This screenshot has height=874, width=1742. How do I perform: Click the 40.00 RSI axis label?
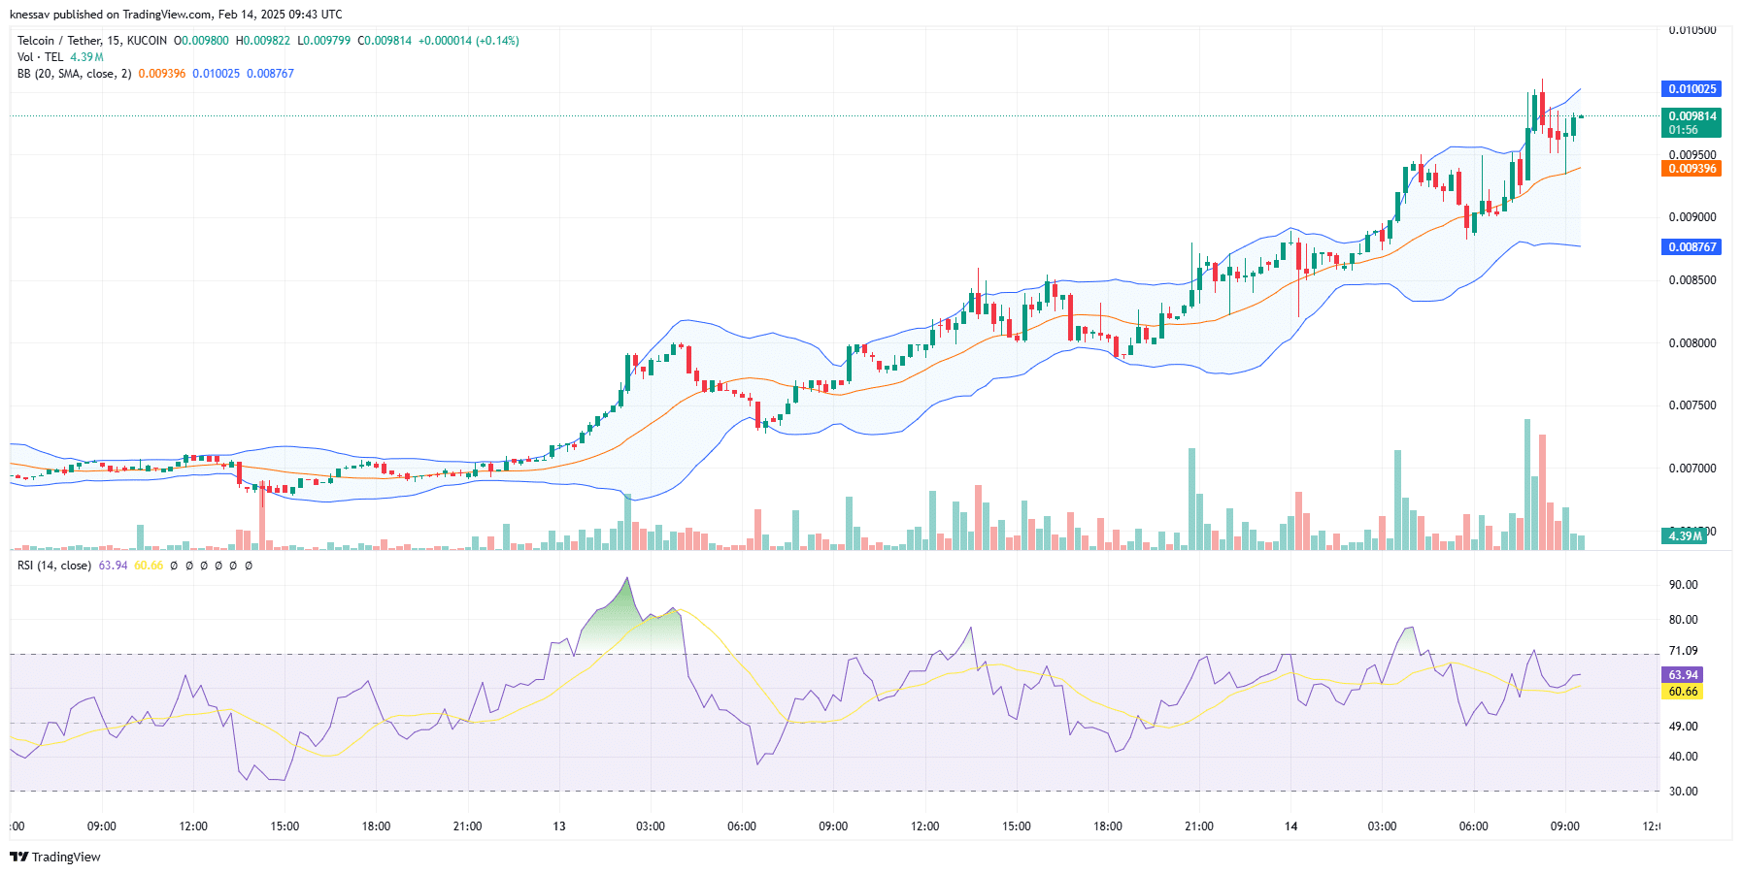coord(1683,757)
